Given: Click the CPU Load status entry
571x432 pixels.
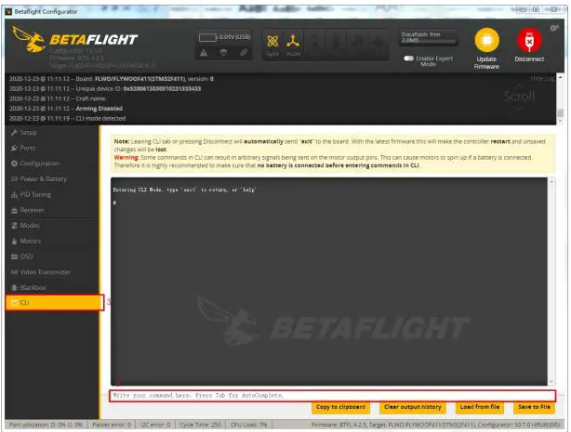Looking at the screenshot, I should tap(248, 425).
